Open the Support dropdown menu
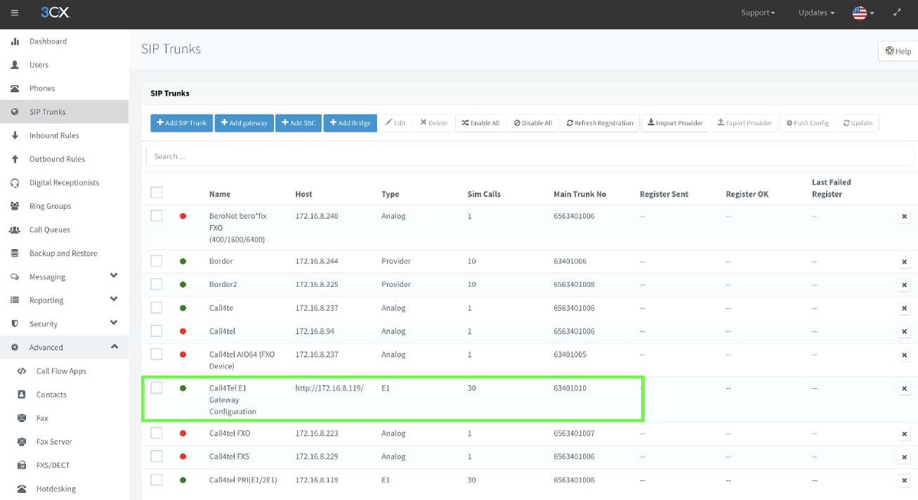The width and height of the screenshot is (918, 500). (757, 13)
